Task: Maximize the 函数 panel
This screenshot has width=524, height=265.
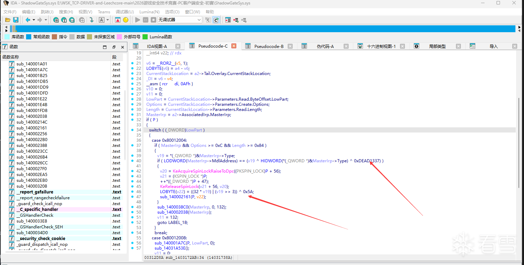Action: [105, 47]
